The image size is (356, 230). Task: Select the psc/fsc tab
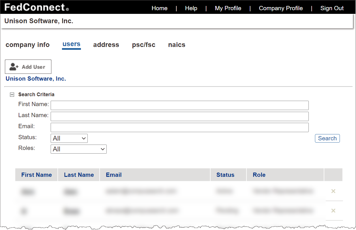[143, 45]
